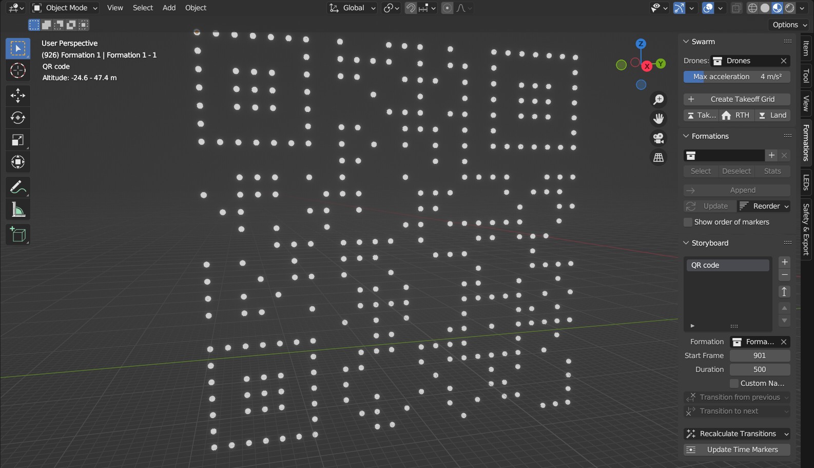Select the Add Cube tool
The image size is (814, 468).
(x=18, y=235)
